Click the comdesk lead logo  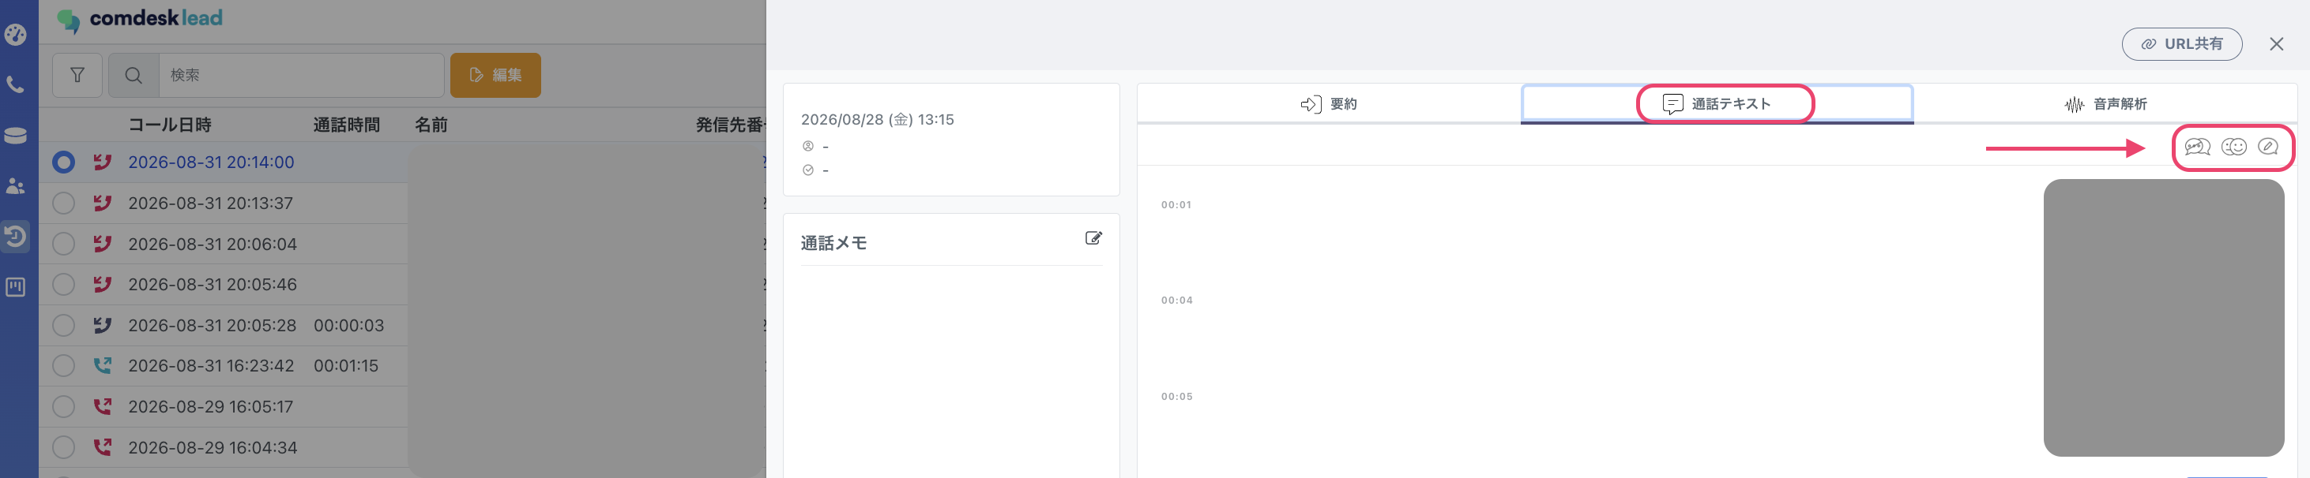click(x=140, y=19)
